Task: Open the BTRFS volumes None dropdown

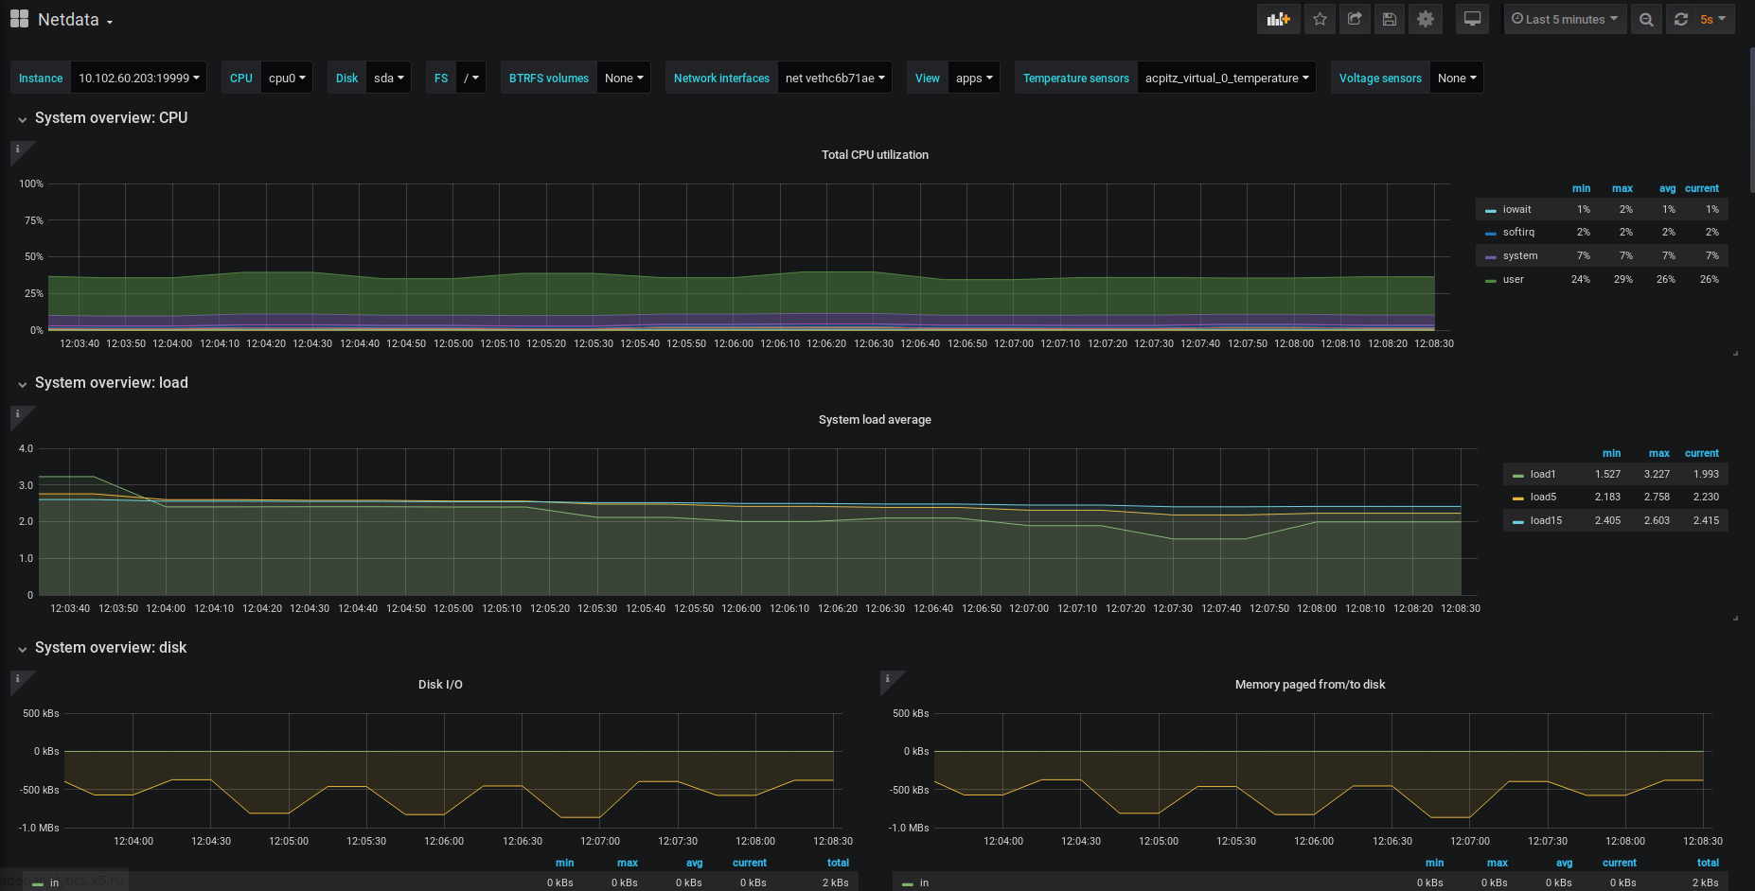Action: (624, 78)
